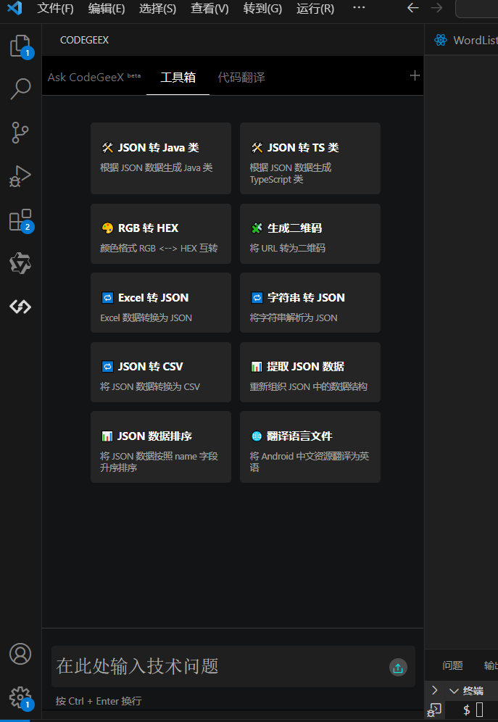
Task: Expand the right-pointing chevron beside 终端
Action: click(435, 691)
